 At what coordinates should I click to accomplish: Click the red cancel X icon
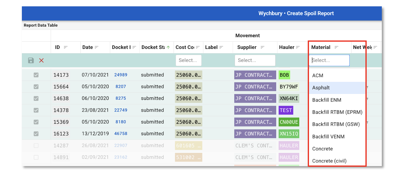click(42, 60)
